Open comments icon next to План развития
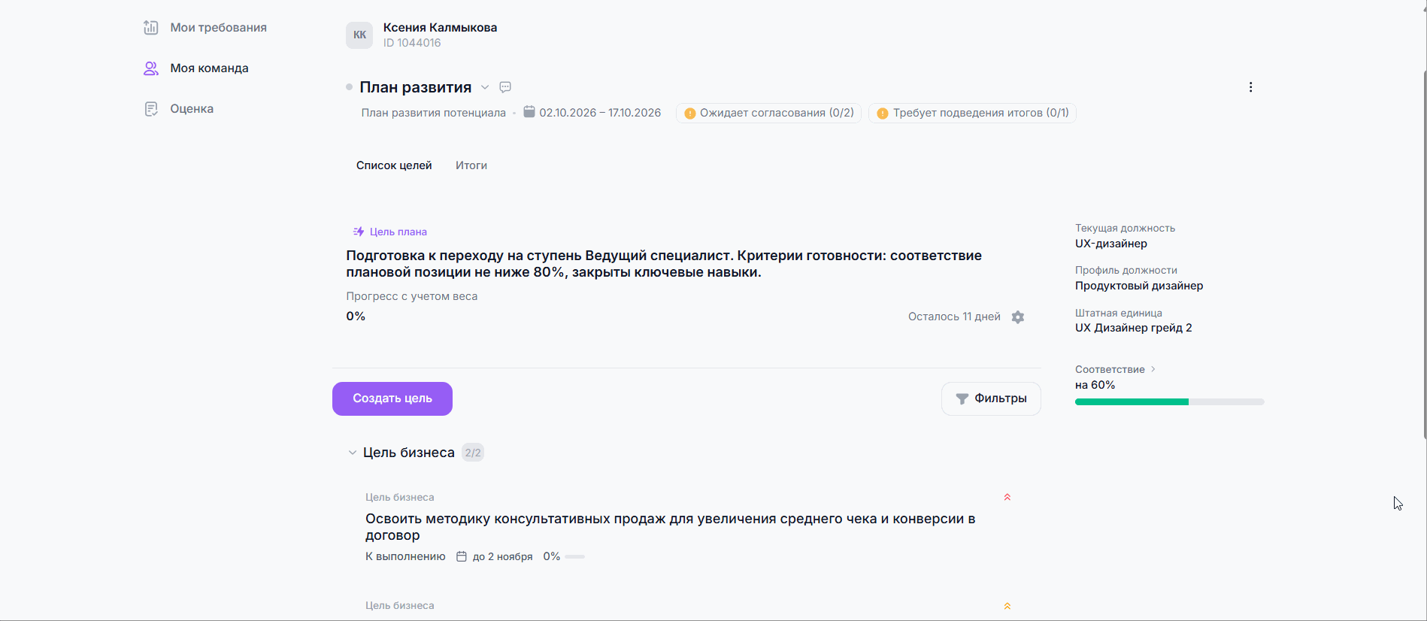 [505, 87]
